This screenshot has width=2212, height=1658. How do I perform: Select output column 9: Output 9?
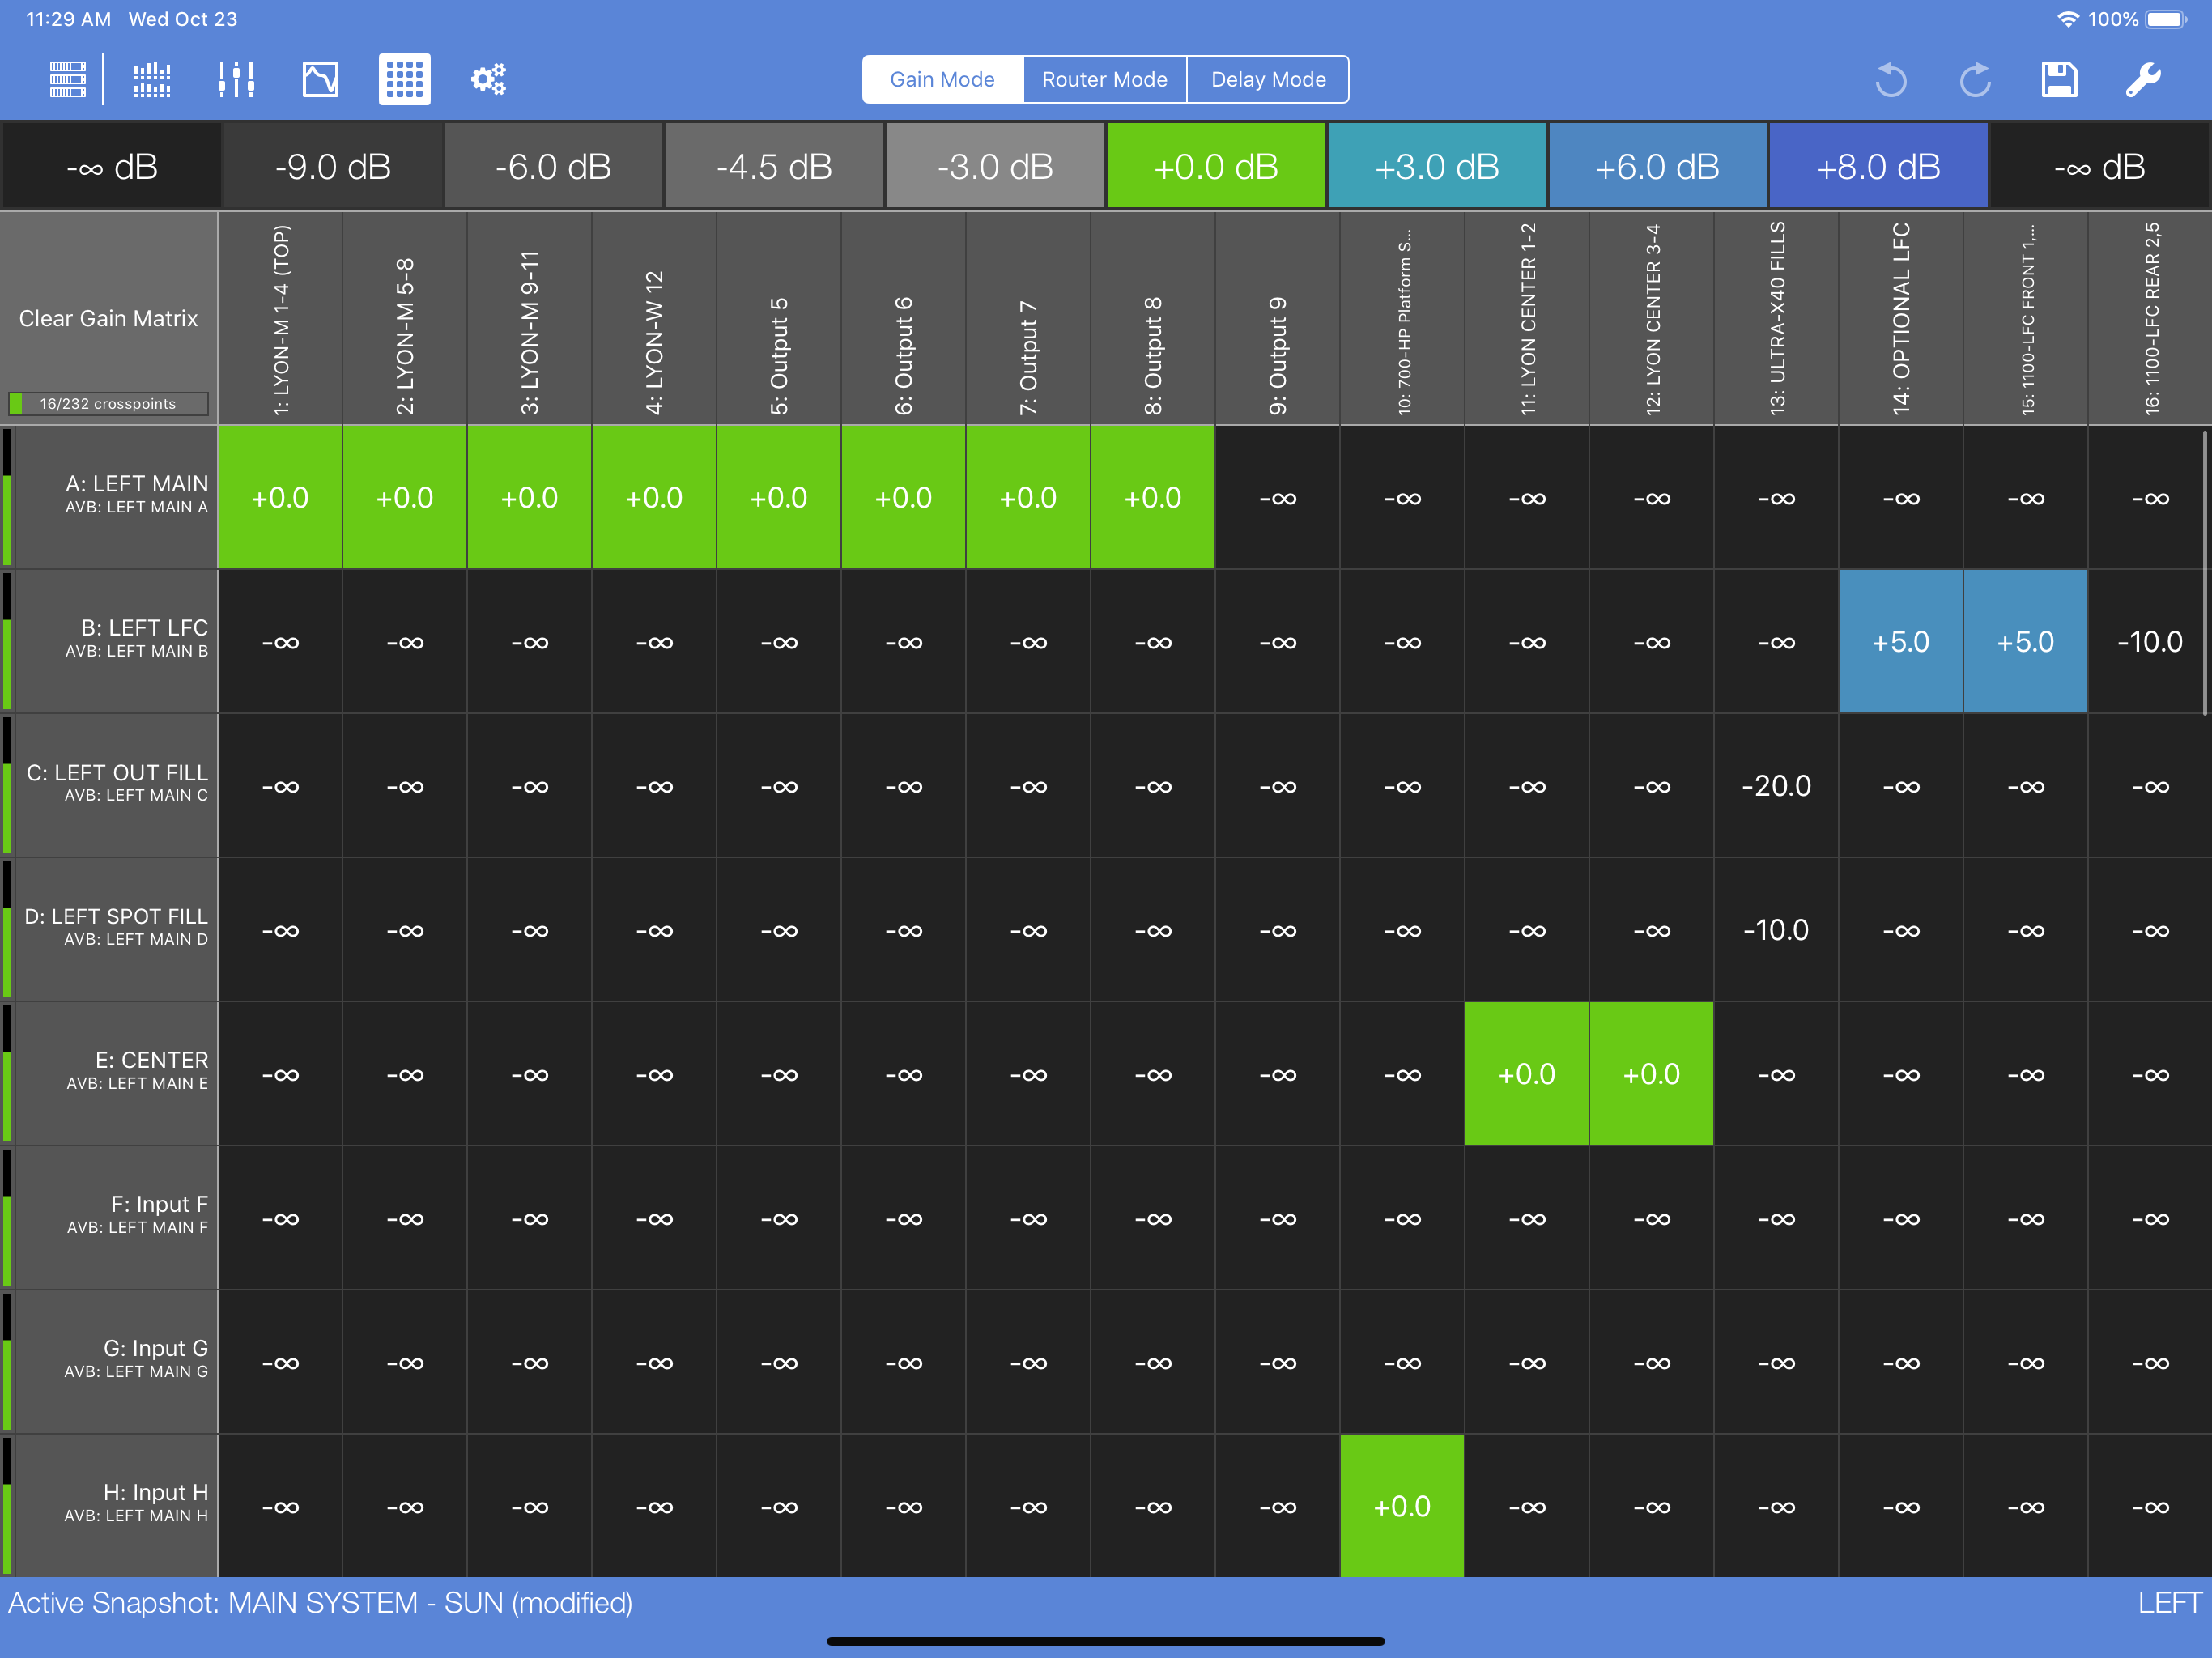coord(1278,318)
